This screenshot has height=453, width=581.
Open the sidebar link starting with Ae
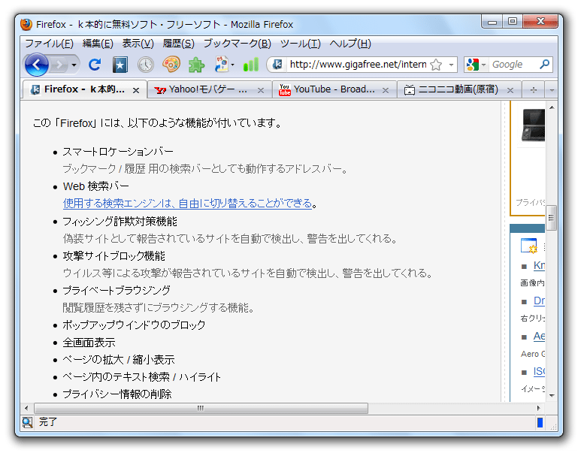click(539, 336)
